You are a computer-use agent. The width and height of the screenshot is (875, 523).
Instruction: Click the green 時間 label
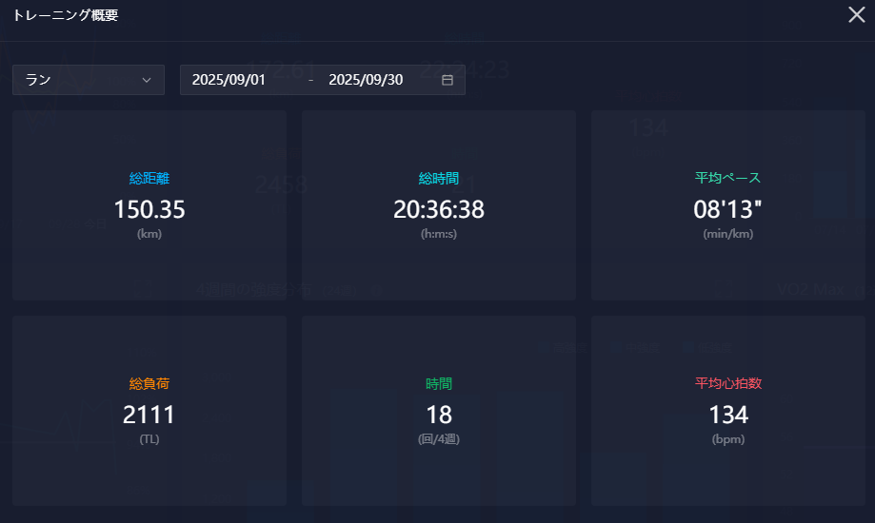[439, 383]
